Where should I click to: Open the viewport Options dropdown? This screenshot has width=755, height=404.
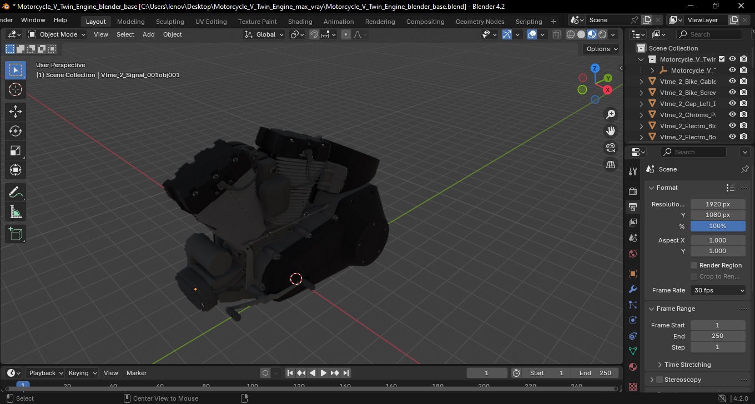[602, 49]
